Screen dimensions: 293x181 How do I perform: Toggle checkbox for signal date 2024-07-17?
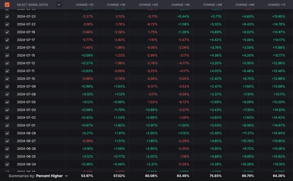[x=7, y=40]
